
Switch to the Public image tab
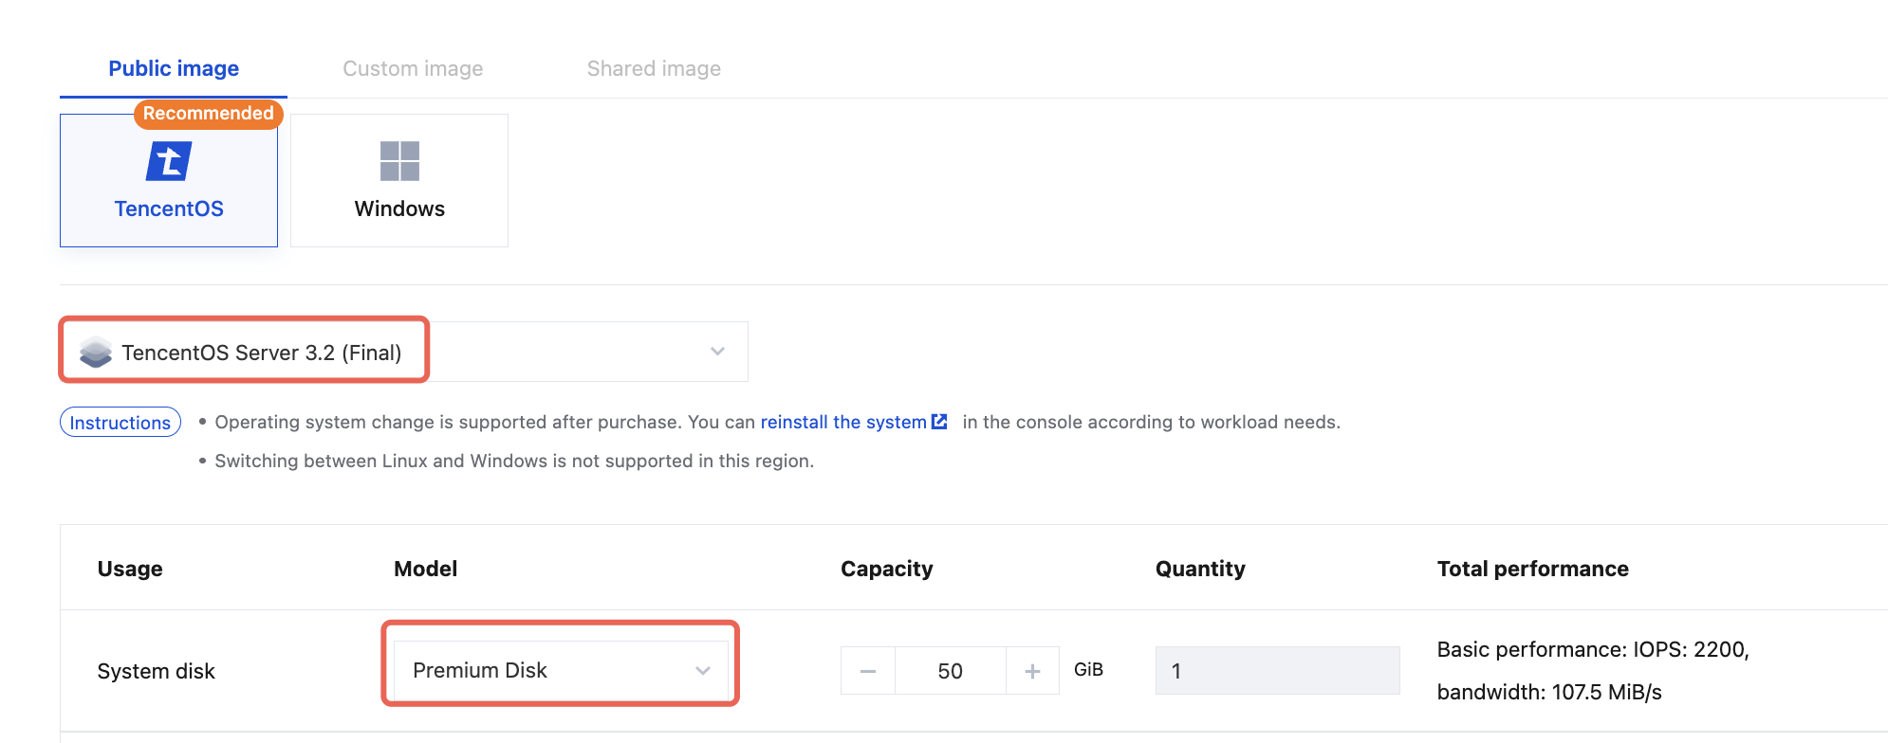tap(174, 68)
